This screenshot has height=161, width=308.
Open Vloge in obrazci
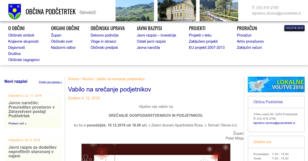point(103,41)
